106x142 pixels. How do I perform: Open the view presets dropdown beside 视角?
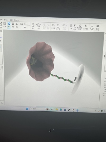pos(21,24)
